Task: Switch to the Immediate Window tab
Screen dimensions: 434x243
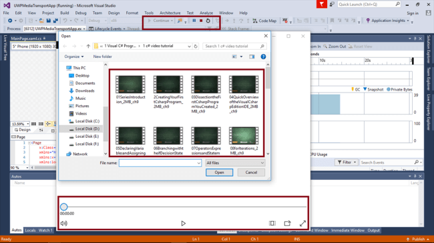Action: click(348, 230)
